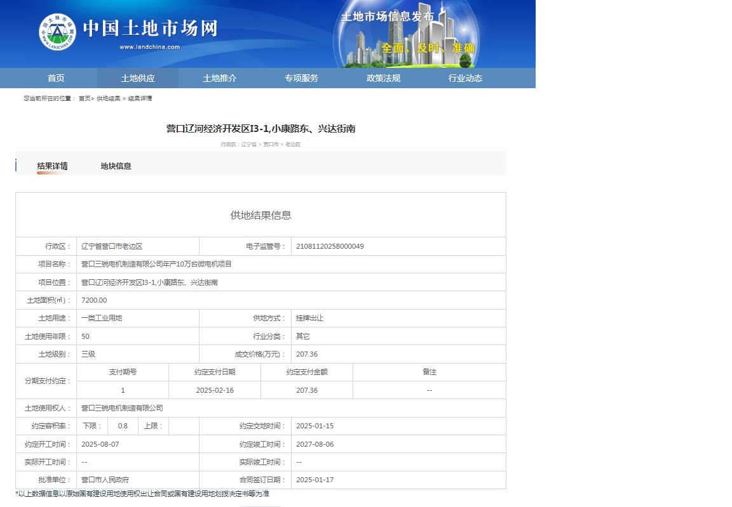Click the 约定支付日期 column header
The height and width of the screenshot is (507, 732).
click(215, 372)
